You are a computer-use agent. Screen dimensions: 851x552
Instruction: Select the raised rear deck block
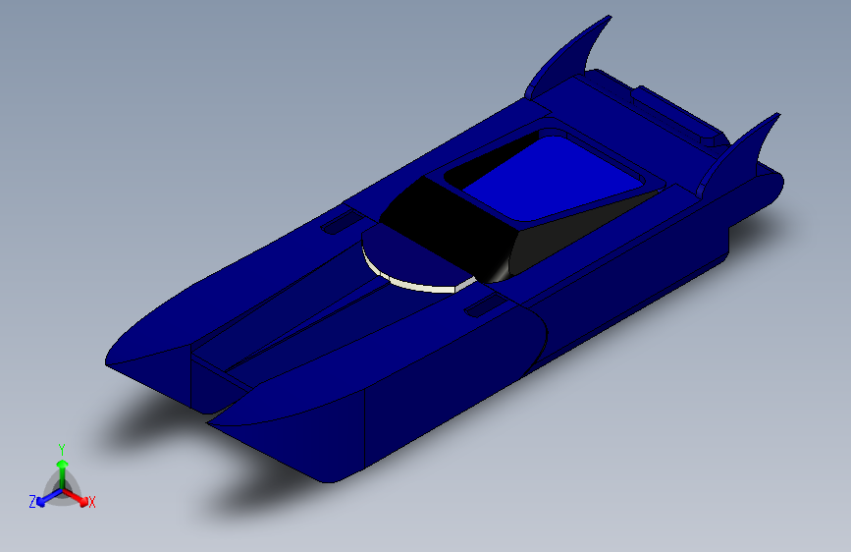pos(678,114)
